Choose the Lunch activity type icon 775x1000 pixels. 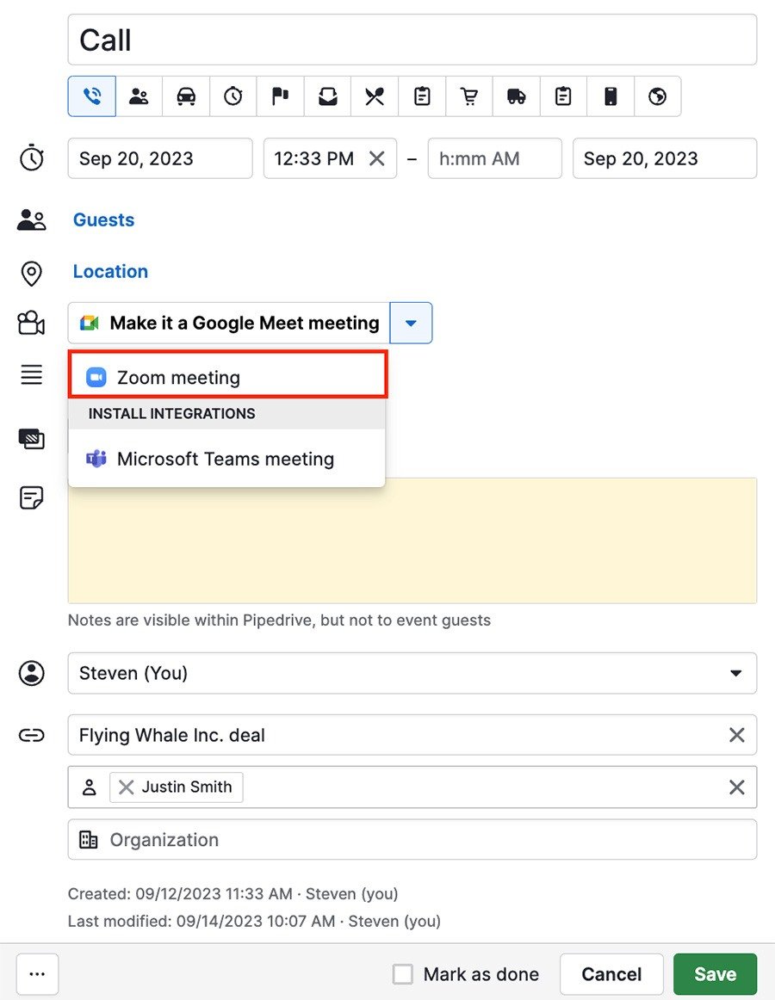click(374, 96)
